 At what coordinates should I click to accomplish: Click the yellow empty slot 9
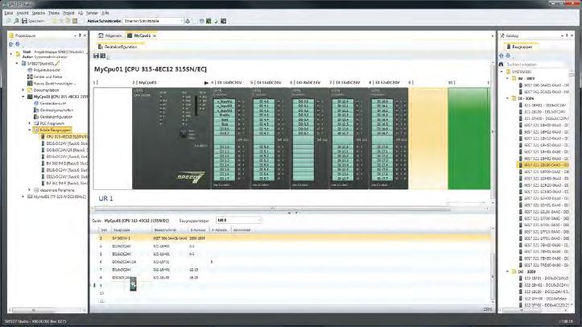pyautogui.click(x=428, y=138)
